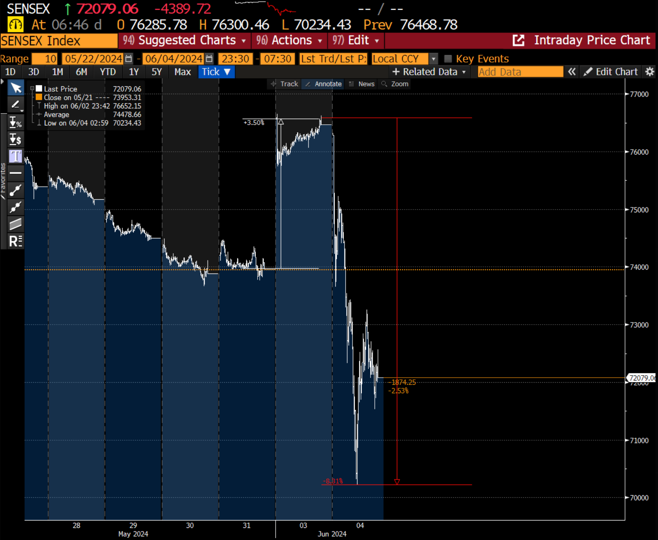Open the Suggested Charts dropdown
658x540 pixels.
(184, 40)
